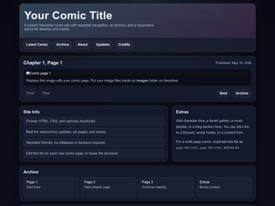The height and width of the screenshot is (206, 275).
Task: Select the Neocities friendly list item
Action: 94,142
